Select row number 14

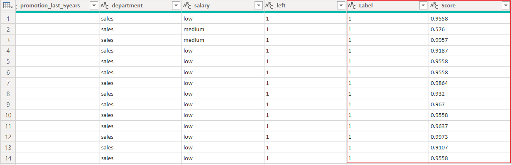click(8, 158)
